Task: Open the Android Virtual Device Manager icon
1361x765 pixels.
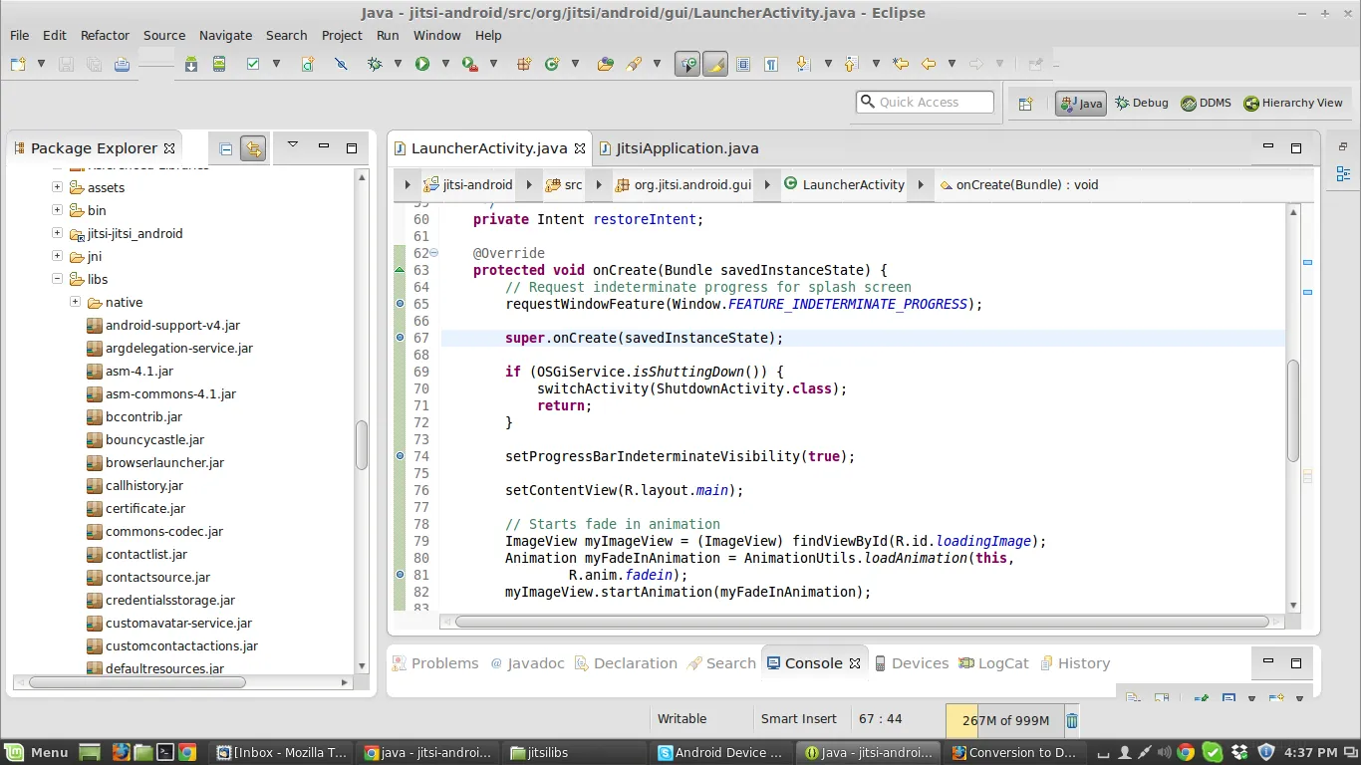Action: click(x=219, y=64)
